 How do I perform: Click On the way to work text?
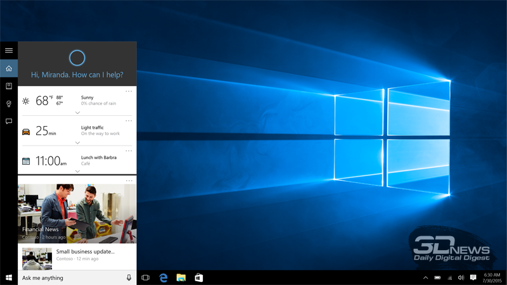(x=100, y=134)
